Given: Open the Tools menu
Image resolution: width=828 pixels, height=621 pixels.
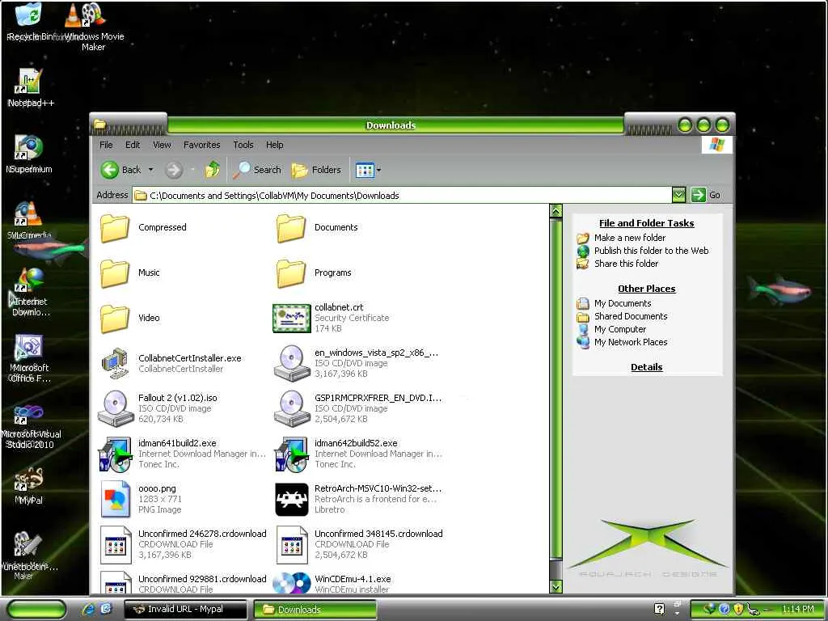Looking at the screenshot, I should [243, 145].
